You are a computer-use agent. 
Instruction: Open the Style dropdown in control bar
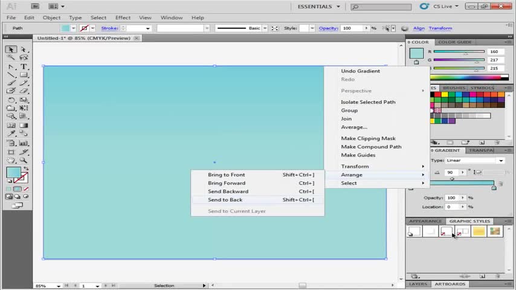312,28
